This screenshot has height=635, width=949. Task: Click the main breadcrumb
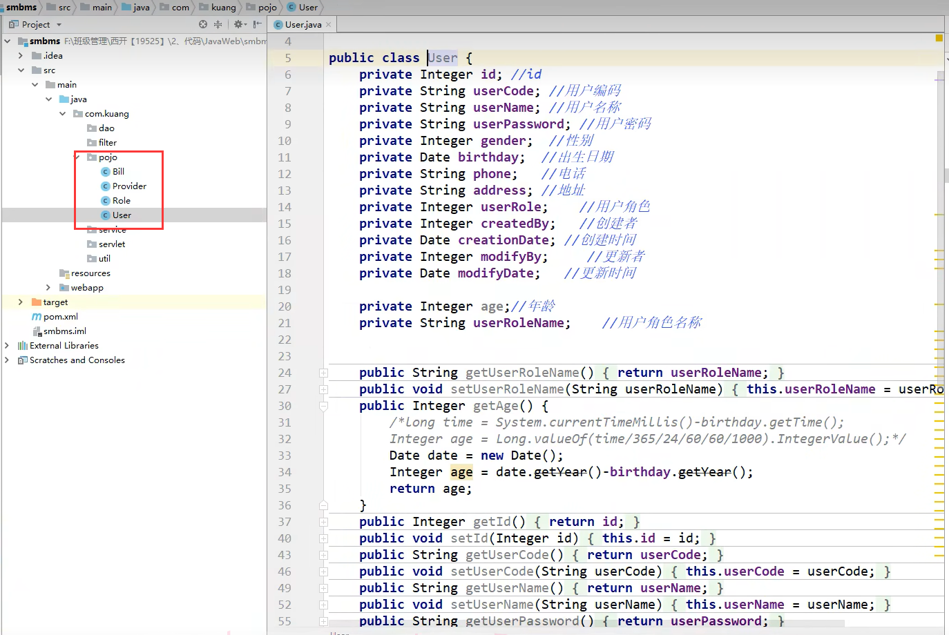96,7
